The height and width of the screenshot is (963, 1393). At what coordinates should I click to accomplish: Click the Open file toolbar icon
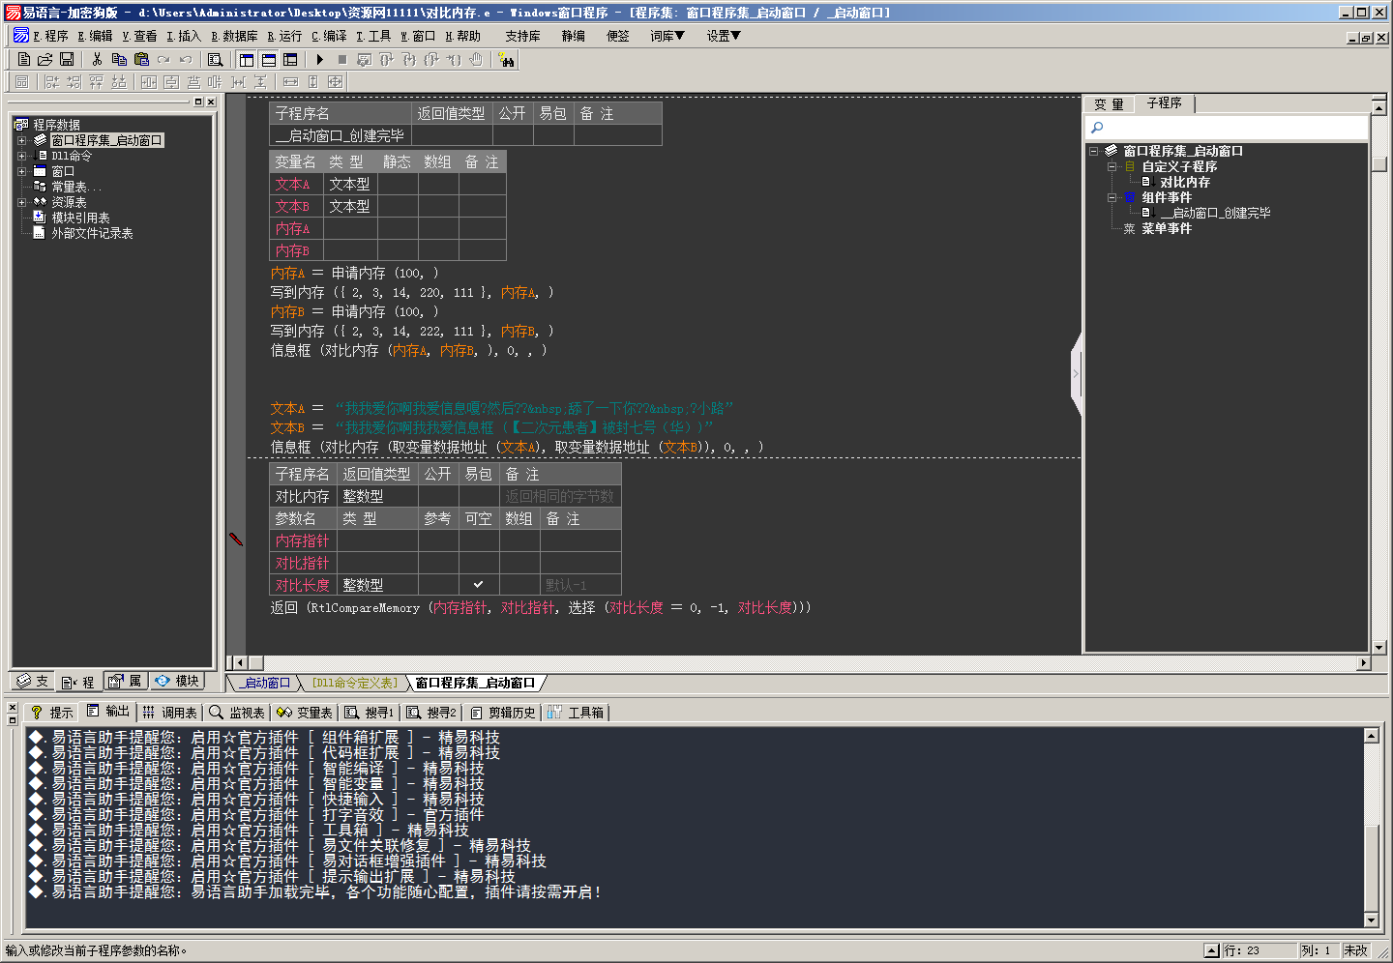(44, 59)
